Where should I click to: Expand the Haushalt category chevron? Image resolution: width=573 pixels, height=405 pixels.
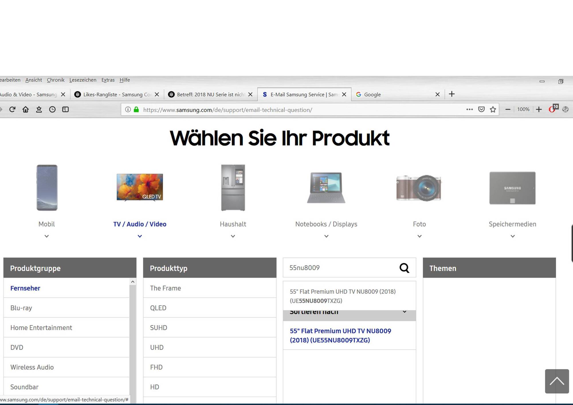(x=233, y=236)
